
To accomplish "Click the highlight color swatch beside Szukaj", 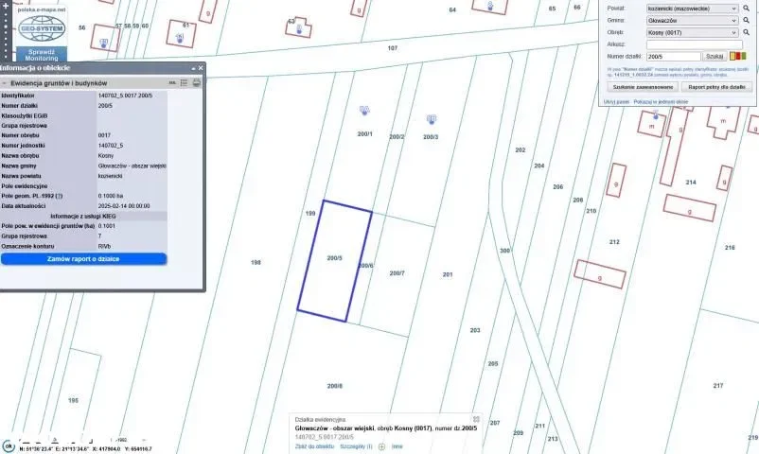I will (x=737, y=56).
